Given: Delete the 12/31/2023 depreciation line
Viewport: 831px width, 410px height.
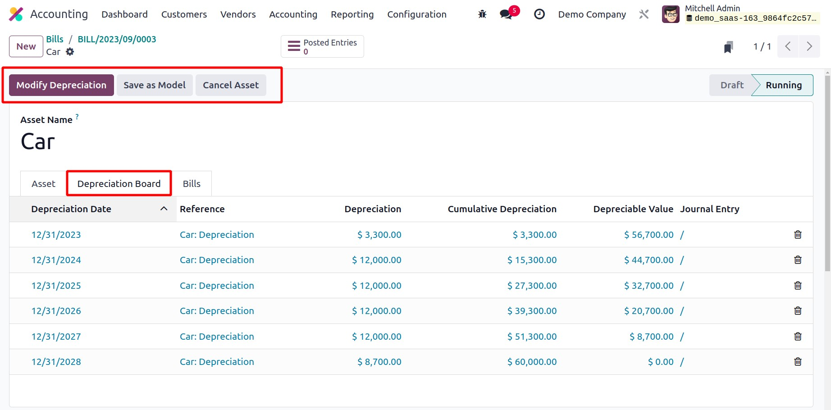Looking at the screenshot, I should click(798, 235).
